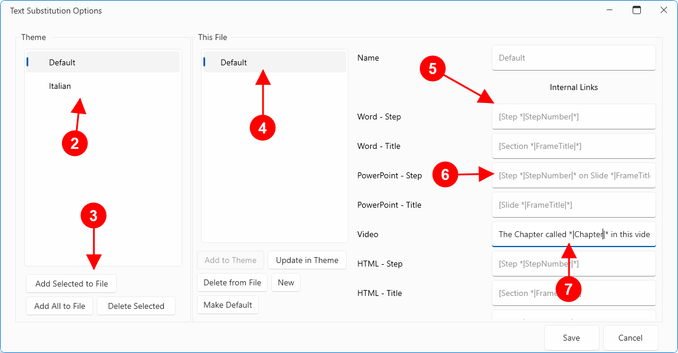Select Default in the This File list

[x=233, y=62]
